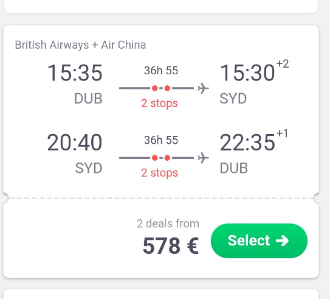The image size is (330, 299).
Task: Click return 36h 55 duration
Action: tap(161, 140)
